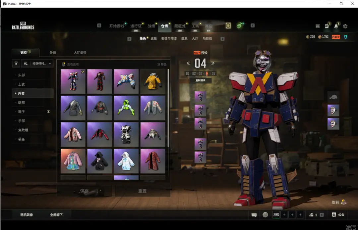Click the green leaf event icon
The width and height of the screenshot is (358, 230).
pyautogui.click(x=239, y=25)
